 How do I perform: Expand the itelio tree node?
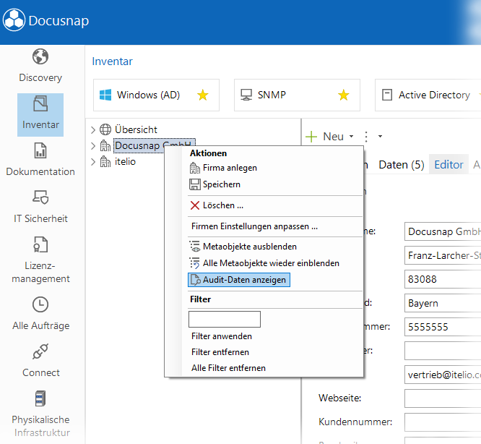click(93, 161)
